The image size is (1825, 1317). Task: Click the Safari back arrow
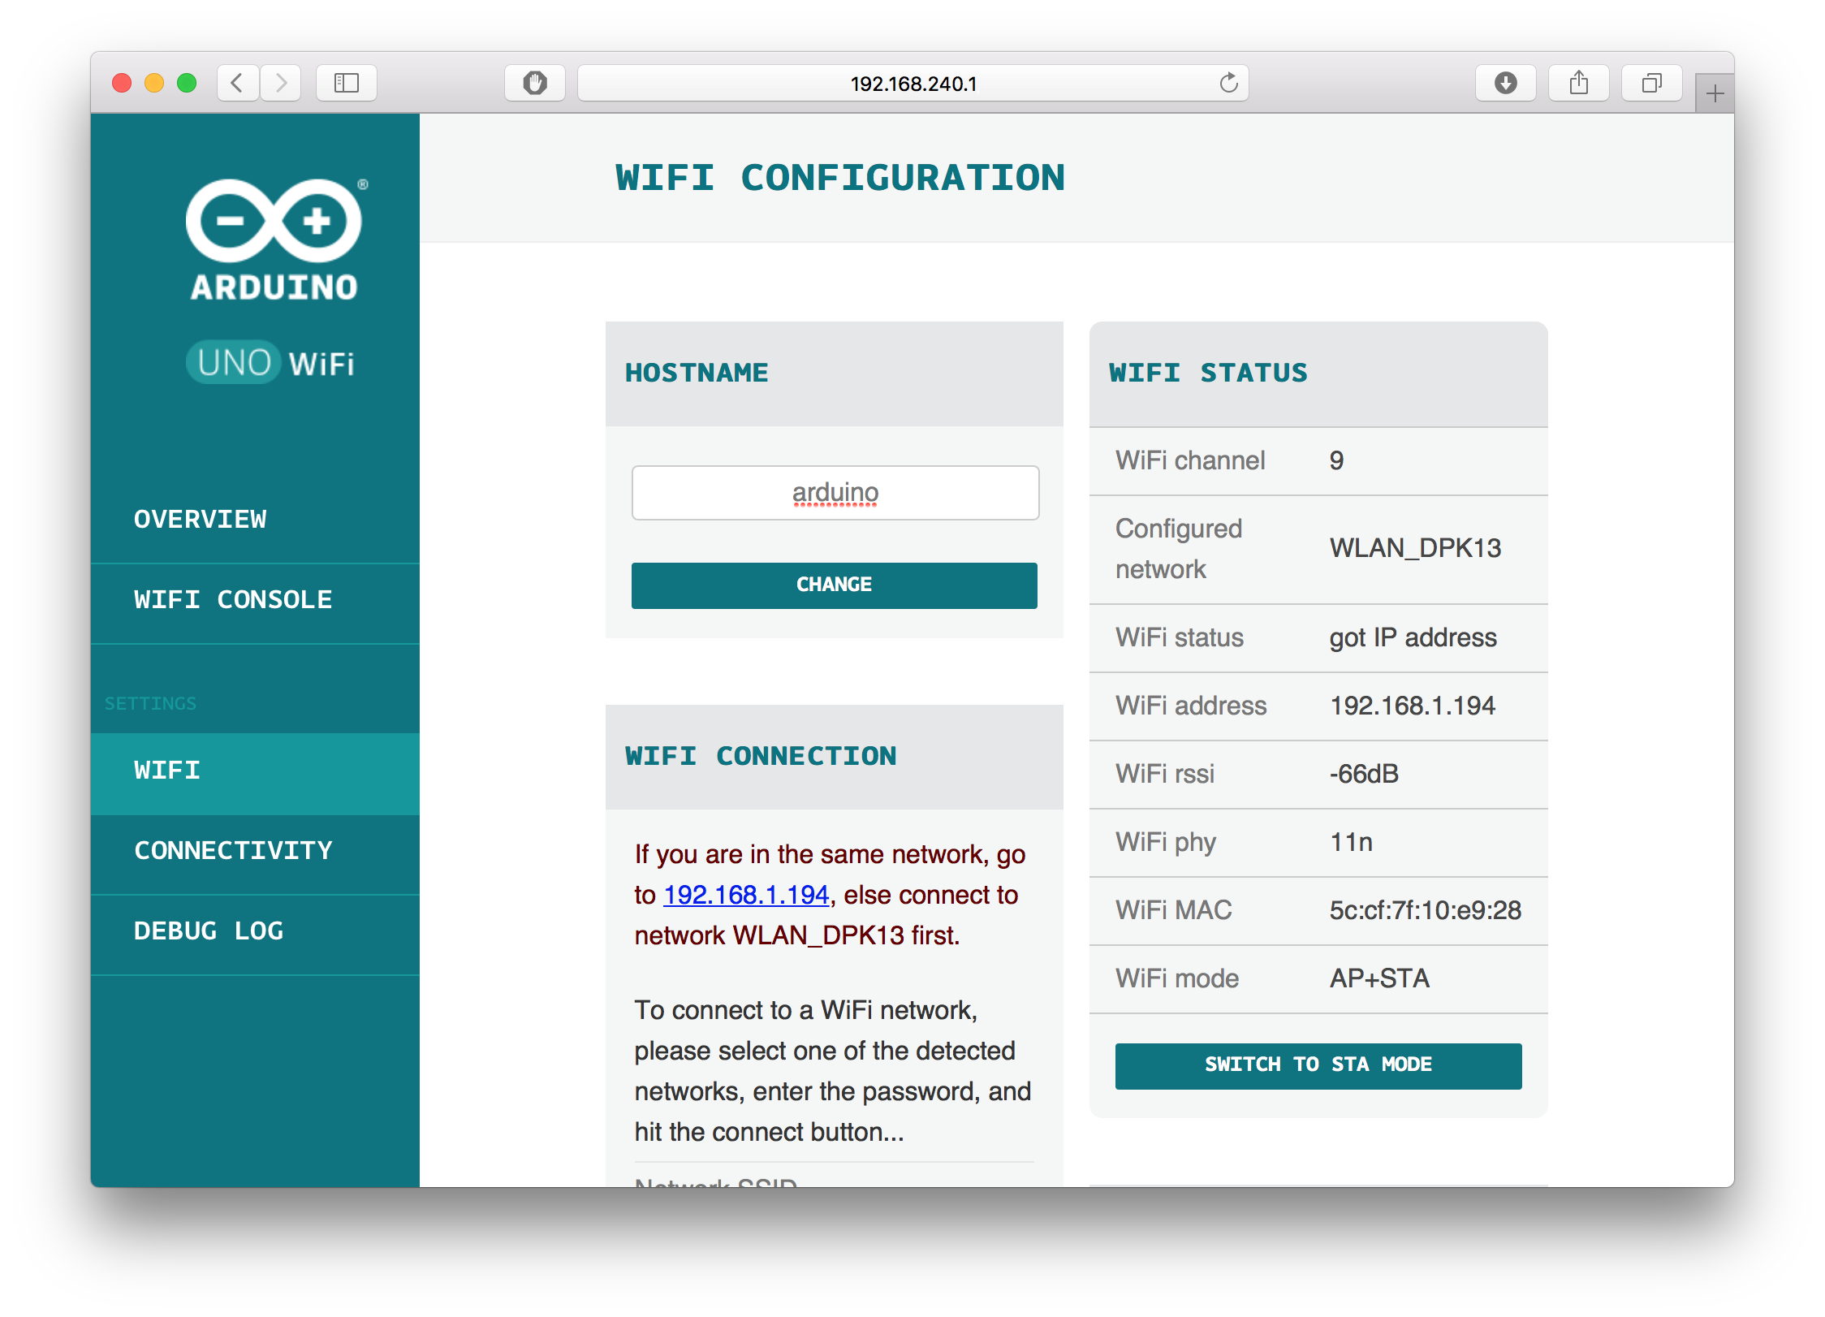237,83
